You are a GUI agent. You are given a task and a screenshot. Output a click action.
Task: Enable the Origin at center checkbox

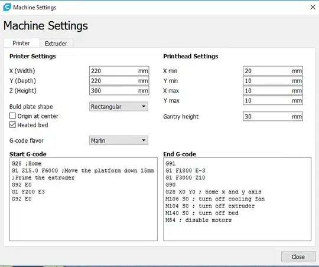click(12, 116)
